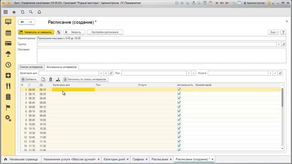This screenshot has width=292, height=164.
Task: Toggle Актуальность checkbox for row 11:00
Action: coord(179,141)
